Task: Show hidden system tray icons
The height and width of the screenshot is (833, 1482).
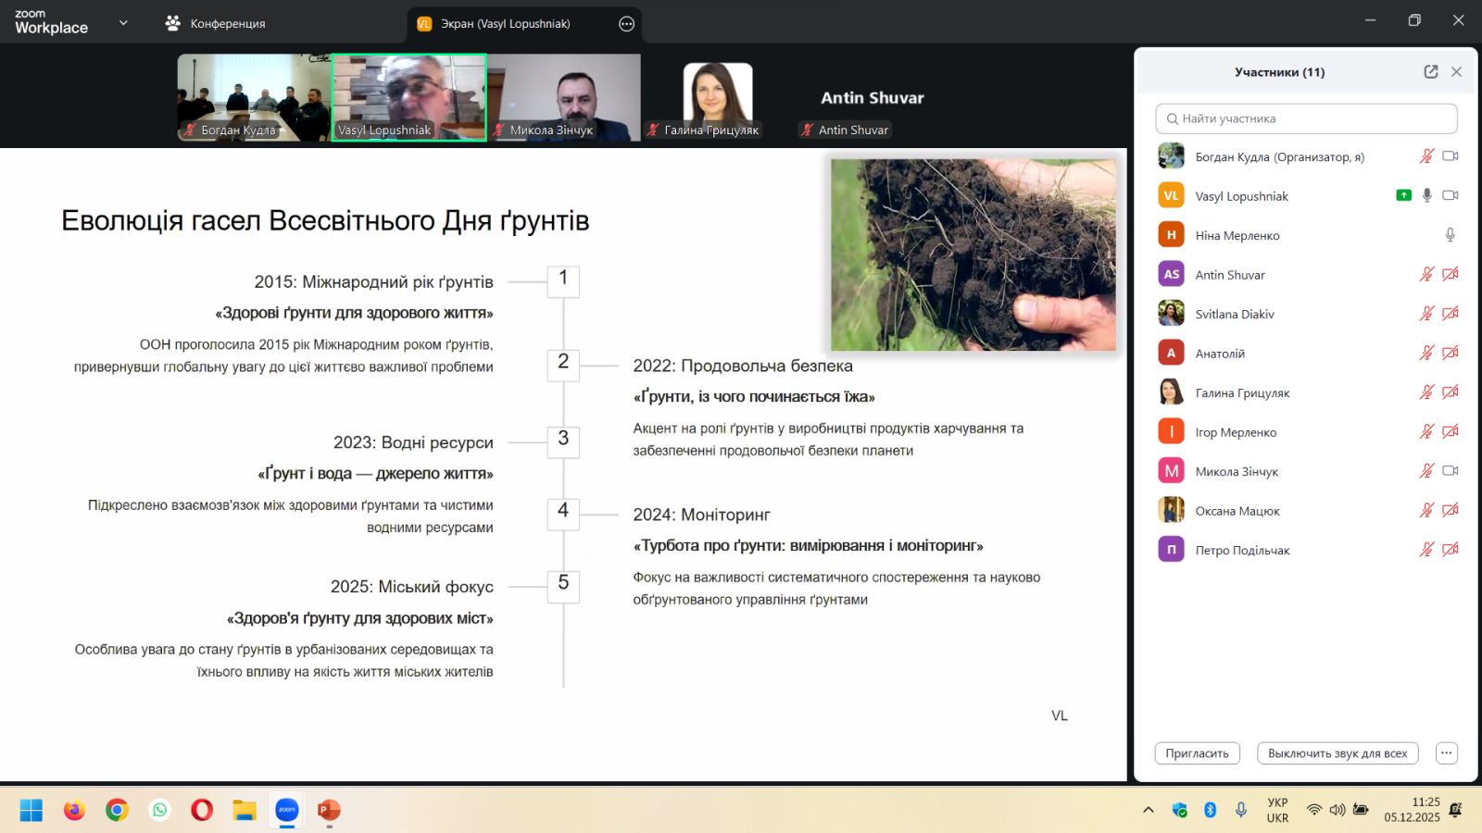Action: (x=1149, y=810)
